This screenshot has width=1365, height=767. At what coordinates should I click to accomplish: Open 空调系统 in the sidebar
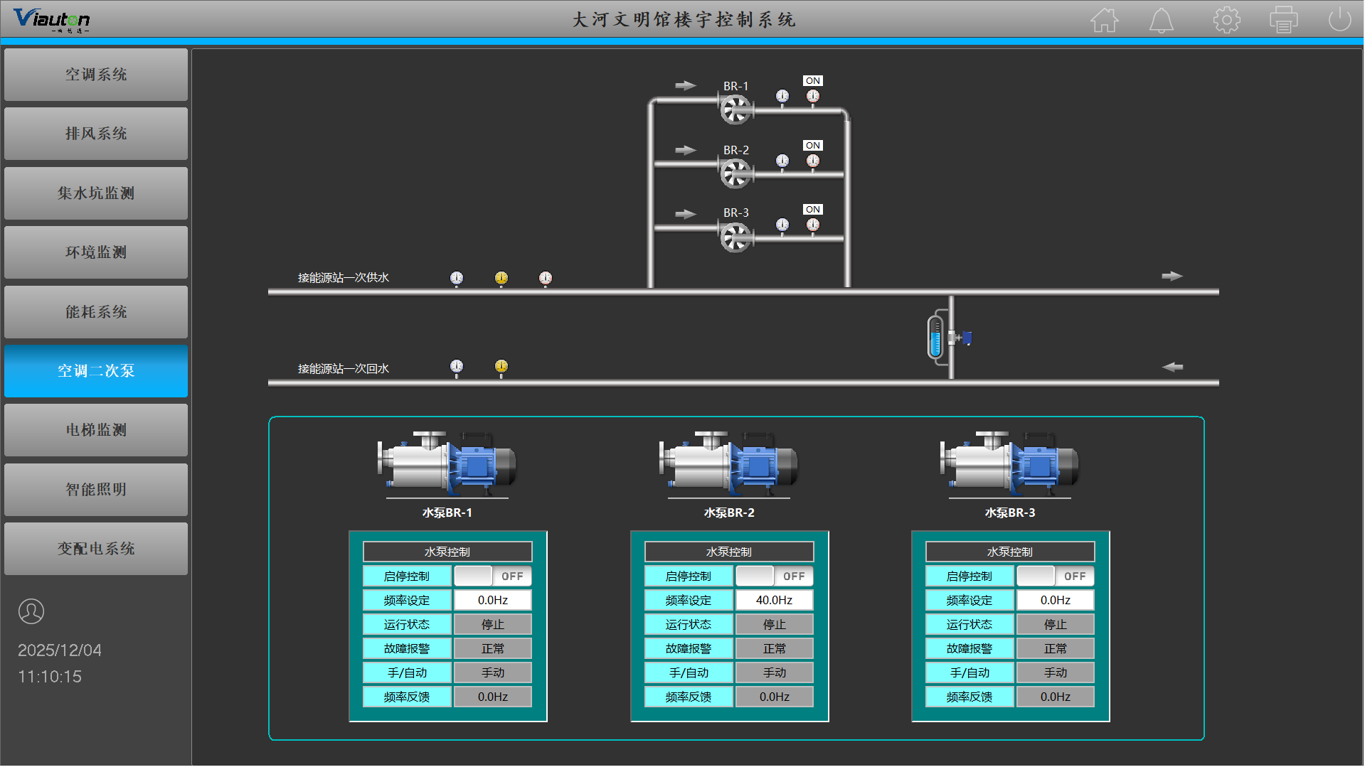pos(96,75)
